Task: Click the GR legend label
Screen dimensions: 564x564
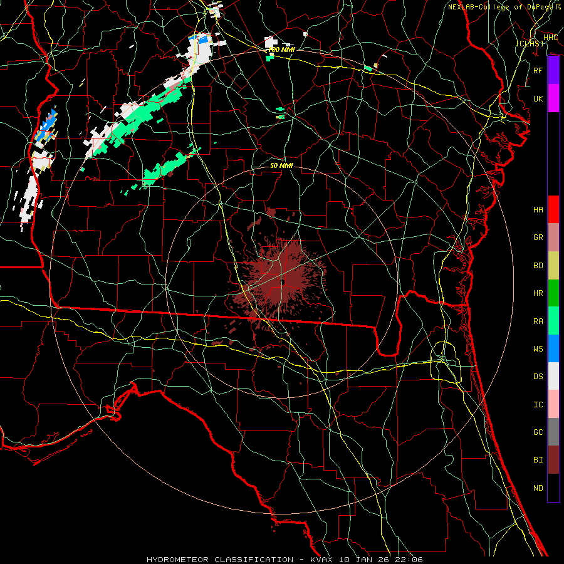Action: (538, 238)
